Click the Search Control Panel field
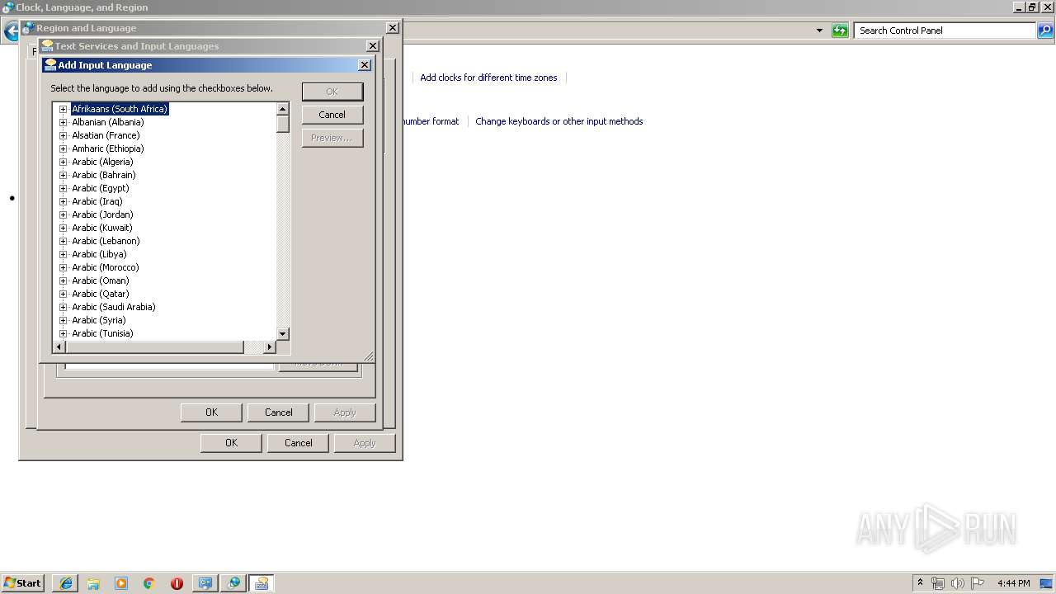This screenshot has height=594, width=1056. [945, 31]
